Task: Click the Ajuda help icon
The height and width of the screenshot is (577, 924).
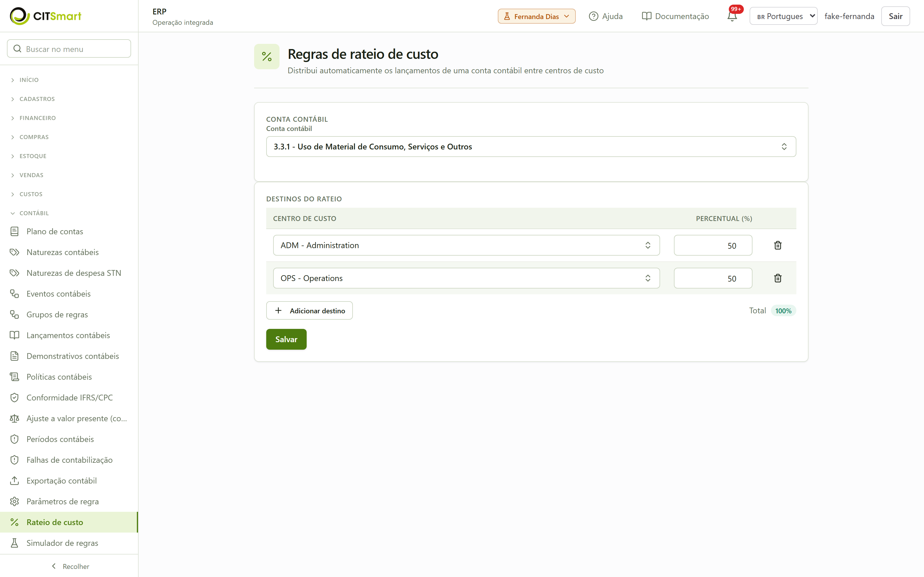Action: pyautogui.click(x=593, y=16)
